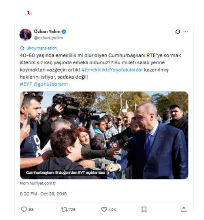Visit the @gonulborann mention
This screenshot has height=220, width=204.
coord(51,84)
